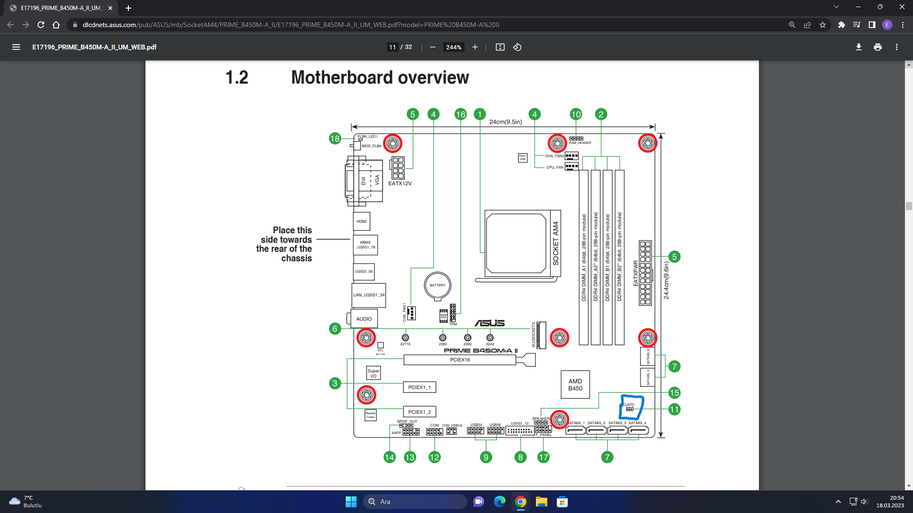
Task: Bookmark this page with the star
Action: (x=823, y=25)
